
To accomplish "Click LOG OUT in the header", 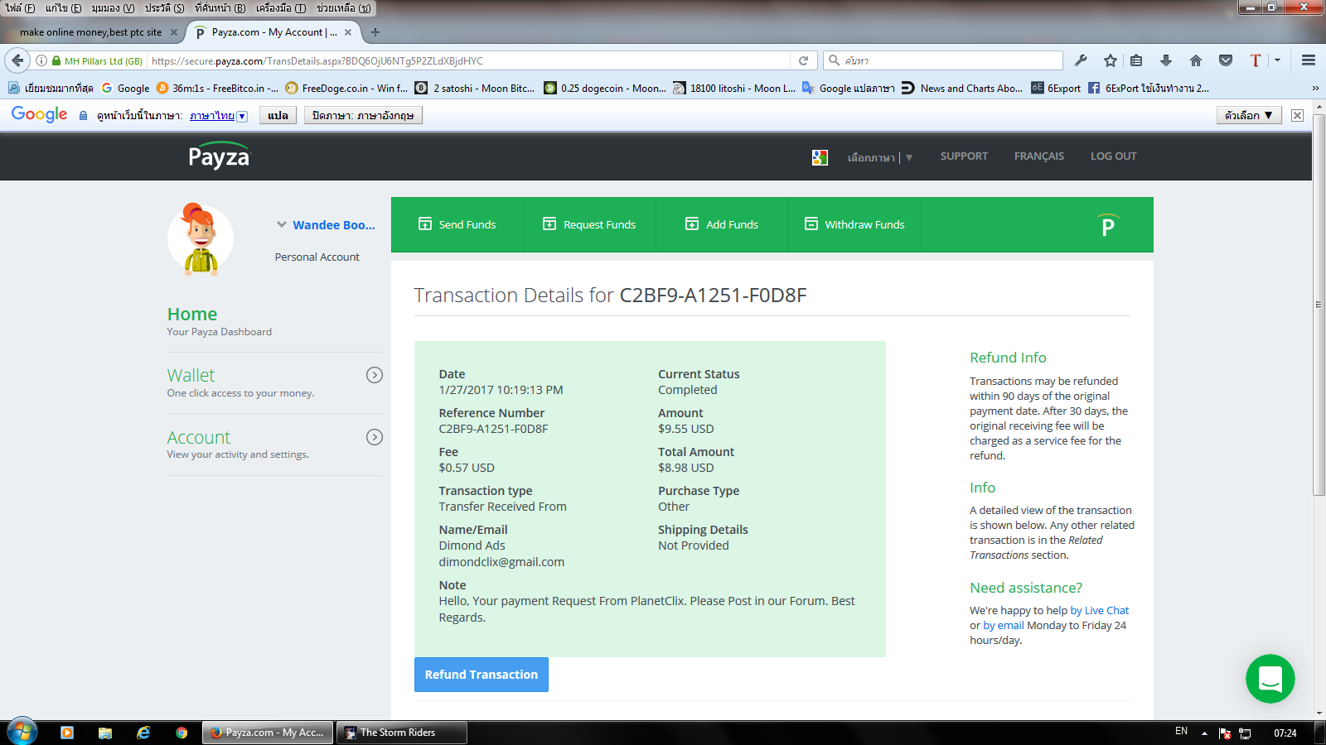I will (x=1114, y=156).
